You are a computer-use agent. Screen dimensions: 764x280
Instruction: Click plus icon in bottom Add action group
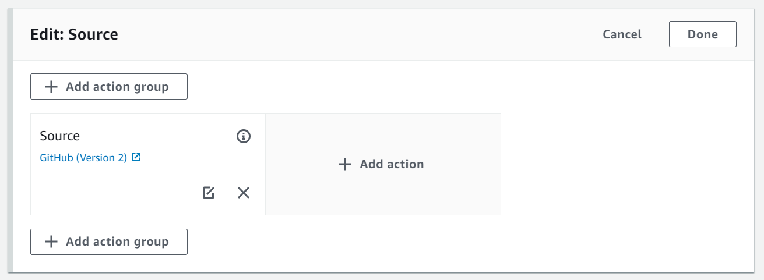[52, 242]
